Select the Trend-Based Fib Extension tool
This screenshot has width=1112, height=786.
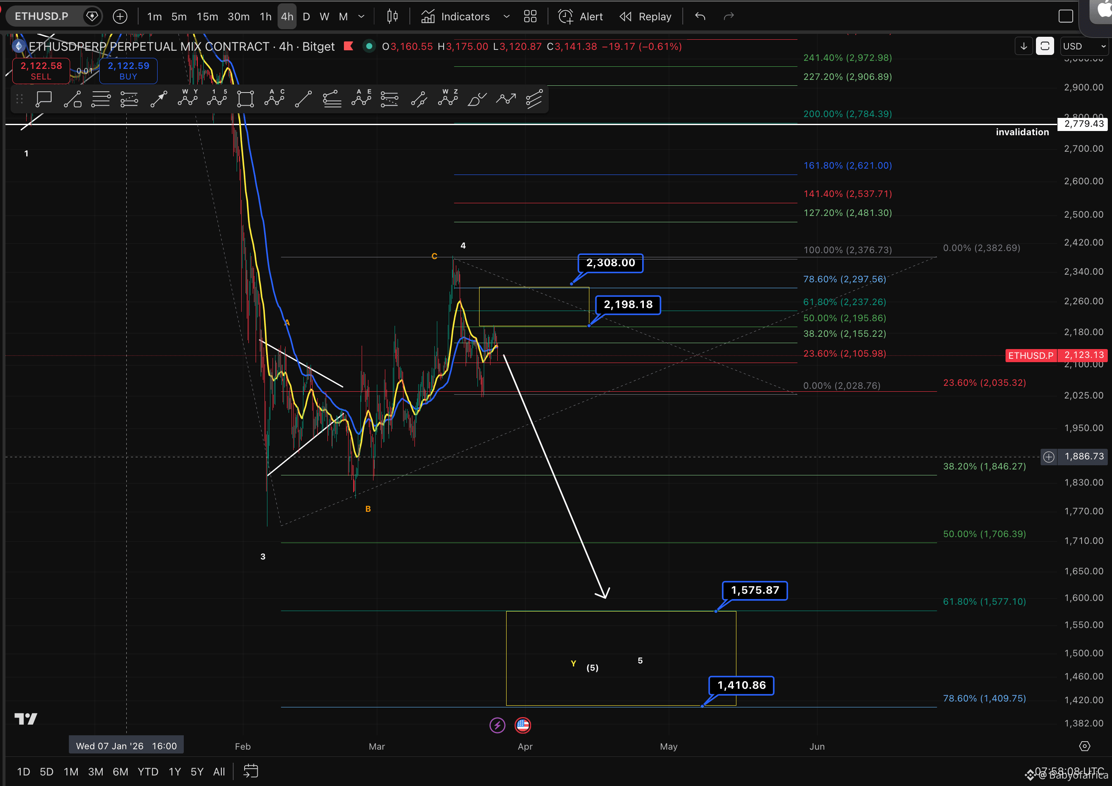(129, 99)
